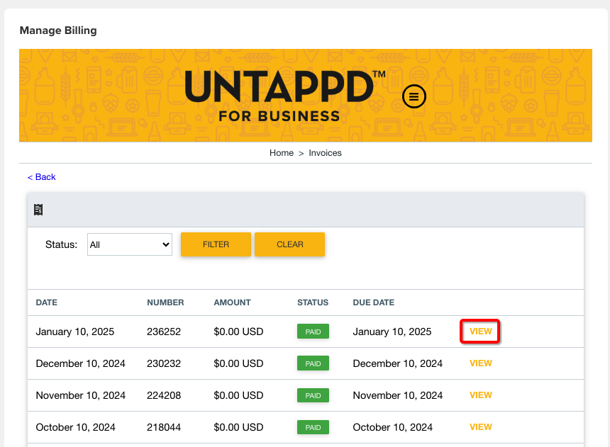The image size is (610, 447).
Task: Click amount for invoice 224208
Action: (238, 395)
